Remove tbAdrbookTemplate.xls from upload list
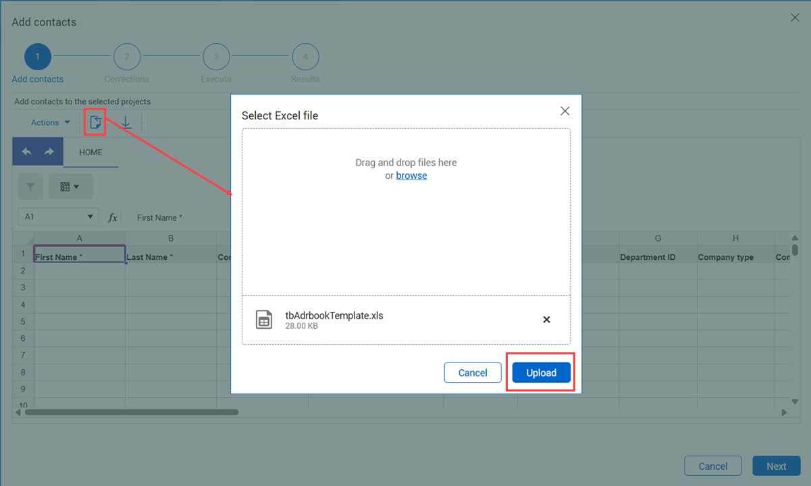 pyautogui.click(x=546, y=319)
